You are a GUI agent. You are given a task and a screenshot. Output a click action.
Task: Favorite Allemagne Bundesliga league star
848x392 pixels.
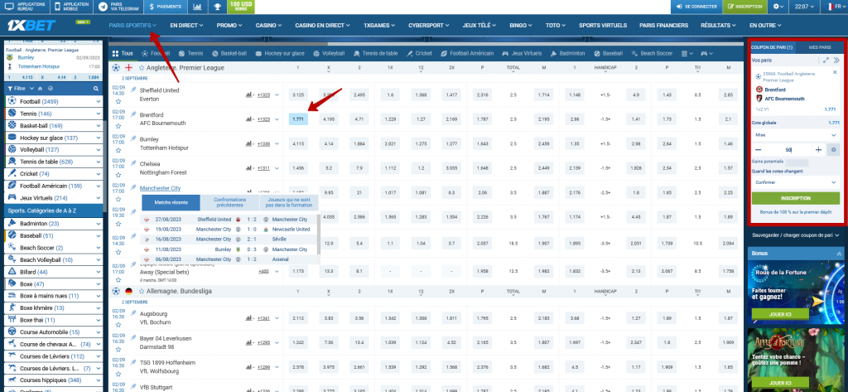(x=142, y=291)
